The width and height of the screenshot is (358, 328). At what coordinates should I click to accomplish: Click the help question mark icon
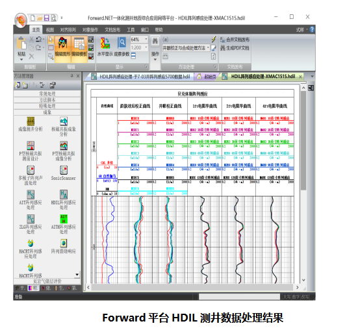coord(312,29)
